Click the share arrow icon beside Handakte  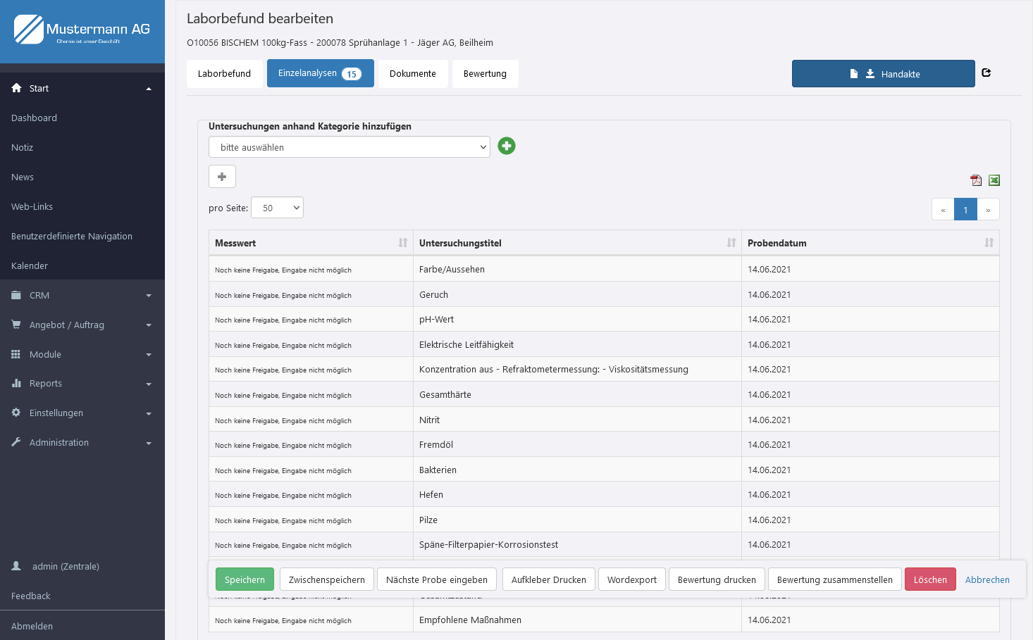coord(986,73)
